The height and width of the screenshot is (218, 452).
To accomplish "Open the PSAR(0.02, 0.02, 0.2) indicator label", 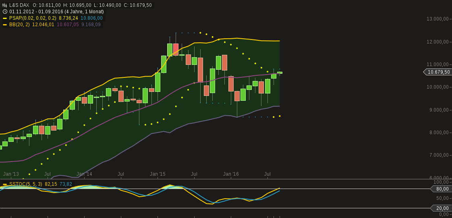I will click(x=33, y=18).
